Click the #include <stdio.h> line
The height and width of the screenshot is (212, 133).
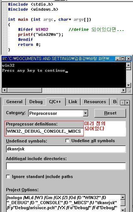tap(31, 4)
